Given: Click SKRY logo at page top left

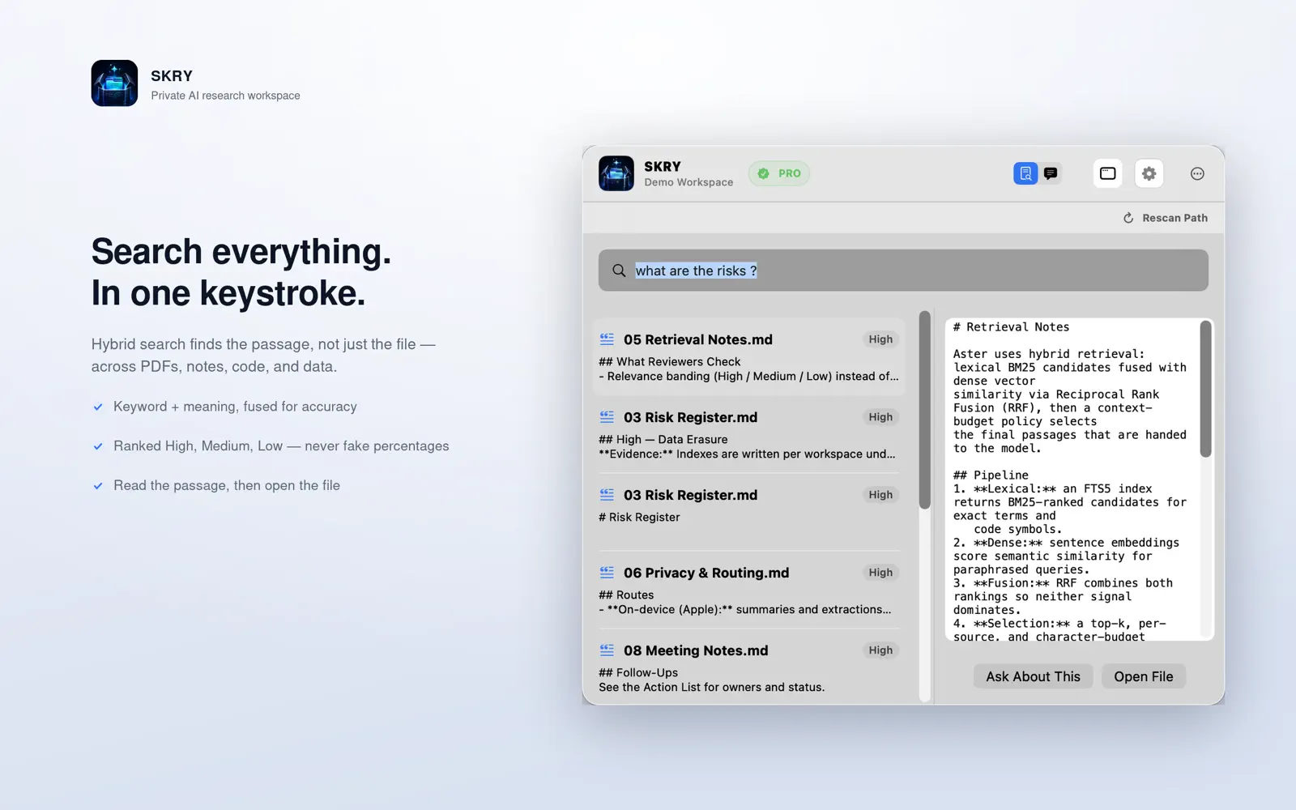Looking at the screenshot, I should click(x=114, y=83).
